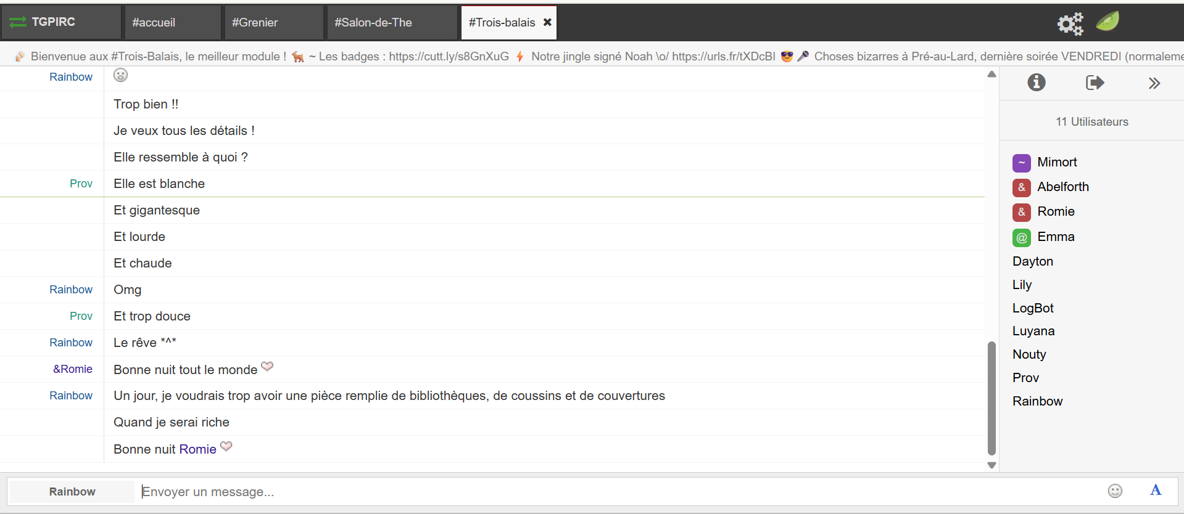Click the Rainbow nick button by input
This screenshot has width=1184, height=514.
72,492
